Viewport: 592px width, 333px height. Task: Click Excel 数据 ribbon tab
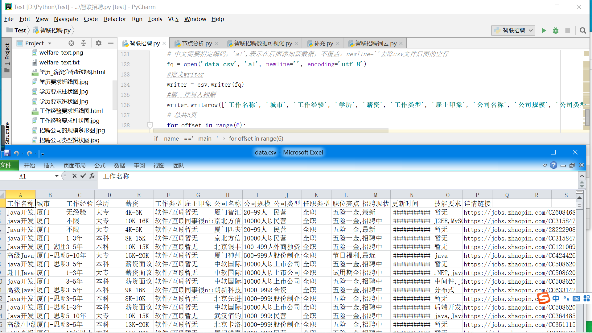click(119, 166)
